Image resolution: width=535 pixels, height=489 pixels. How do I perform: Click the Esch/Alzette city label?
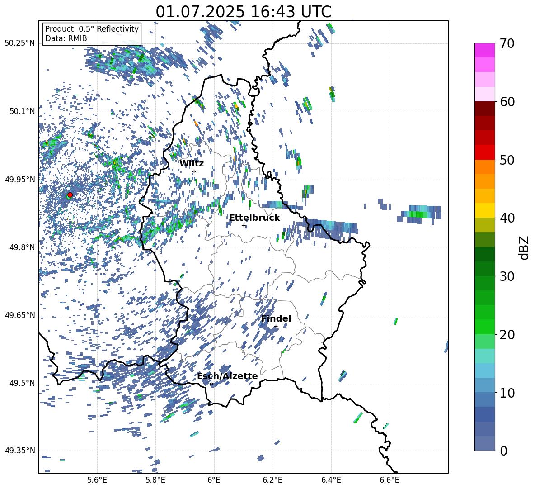227,376
